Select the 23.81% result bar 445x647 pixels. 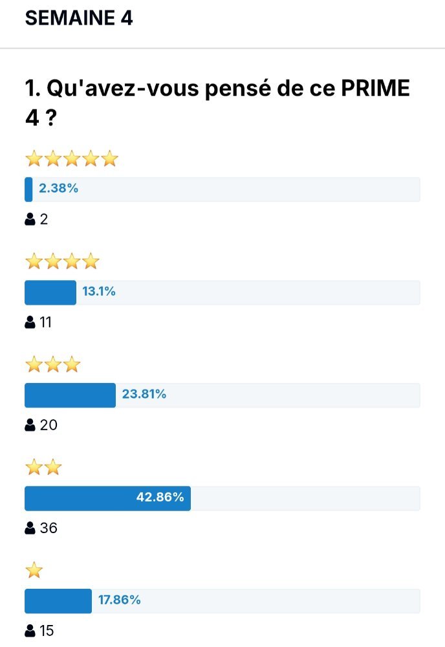point(222,395)
